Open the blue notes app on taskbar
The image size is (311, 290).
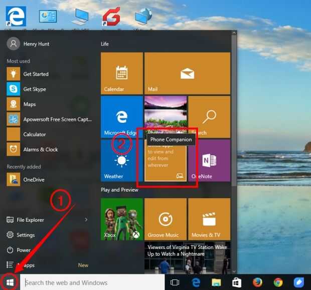click(298, 282)
